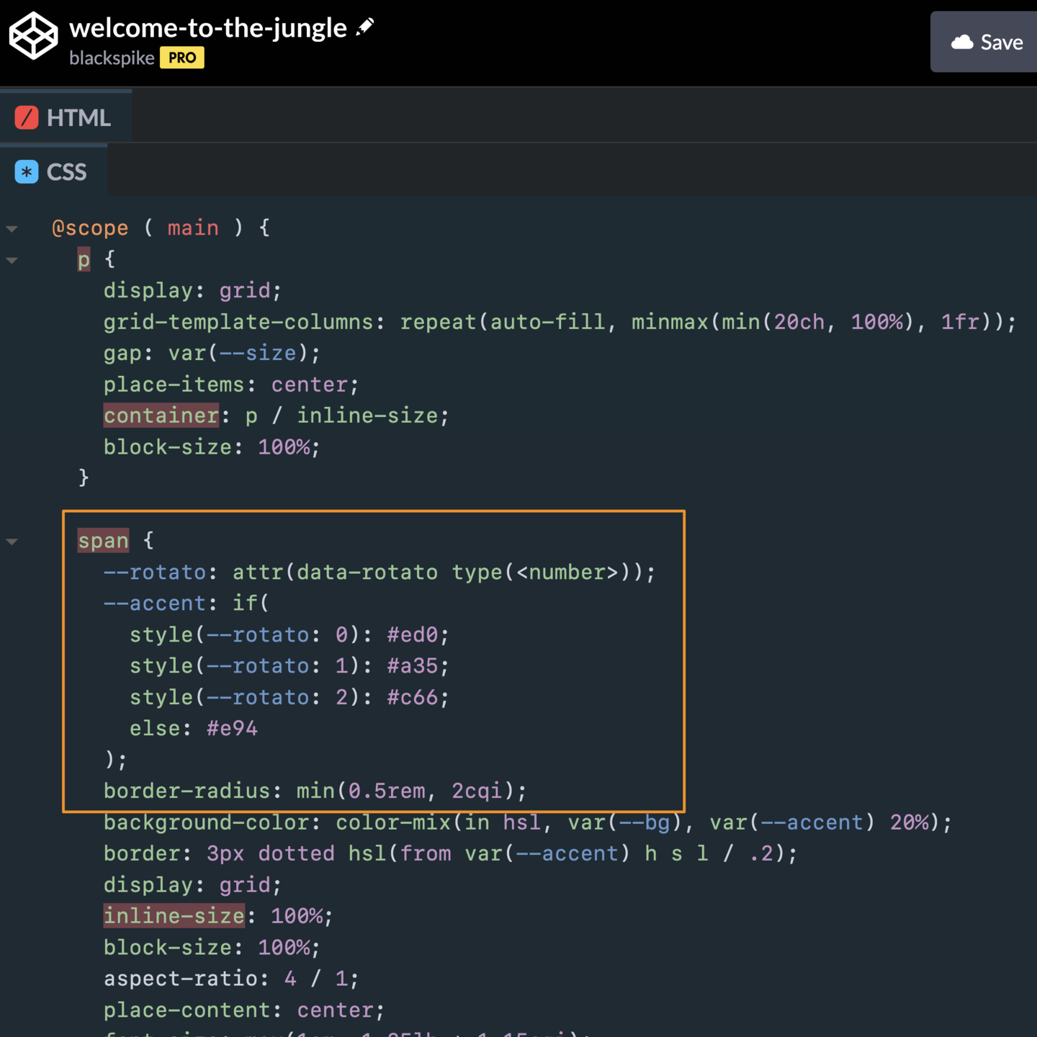Image resolution: width=1037 pixels, height=1037 pixels.
Task: Click the #c66 color value
Action: pyautogui.click(x=413, y=698)
